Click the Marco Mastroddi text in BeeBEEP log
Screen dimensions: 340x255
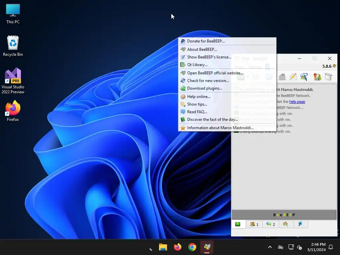(297, 90)
